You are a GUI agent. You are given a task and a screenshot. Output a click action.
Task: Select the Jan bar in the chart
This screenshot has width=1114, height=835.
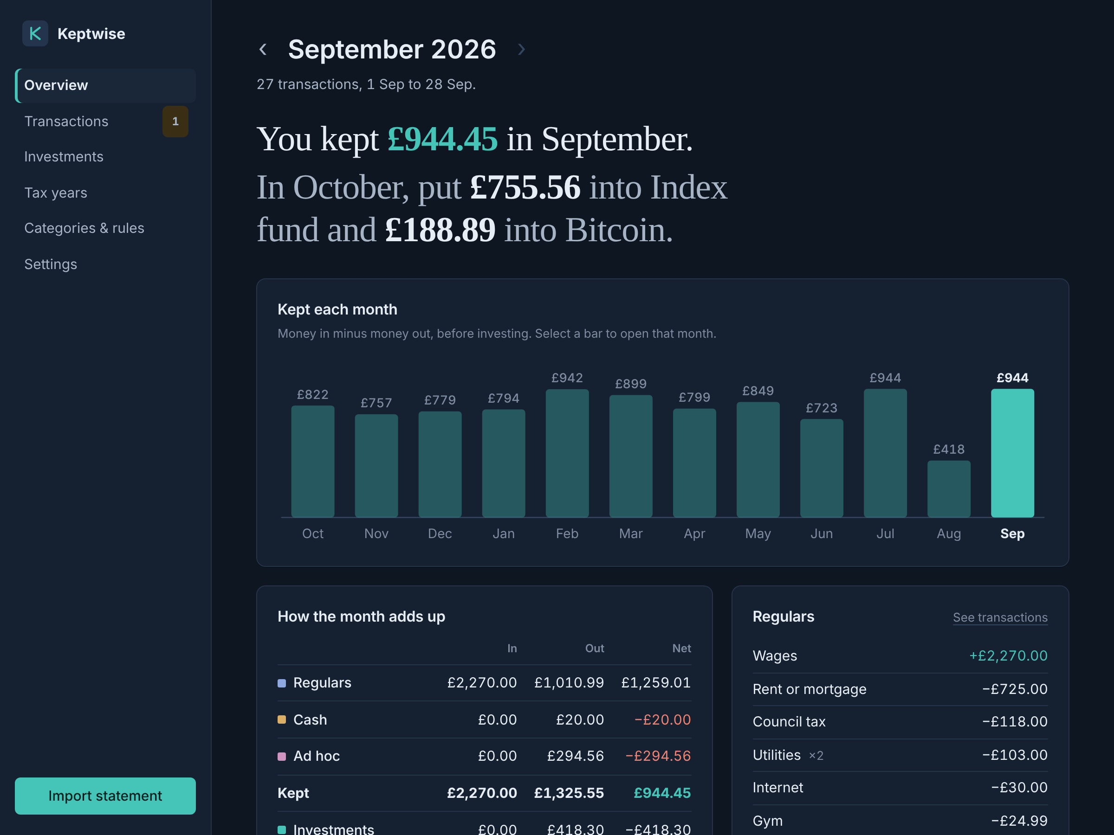click(504, 463)
